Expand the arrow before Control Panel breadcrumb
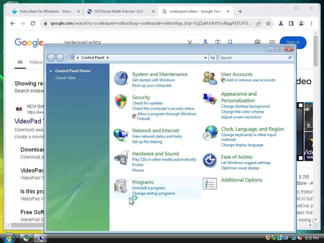The image size is (324, 243). [78, 58]
